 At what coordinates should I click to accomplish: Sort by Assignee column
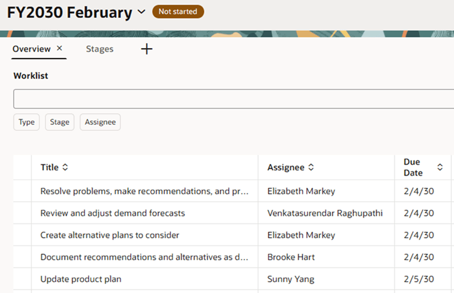[311, 167]
